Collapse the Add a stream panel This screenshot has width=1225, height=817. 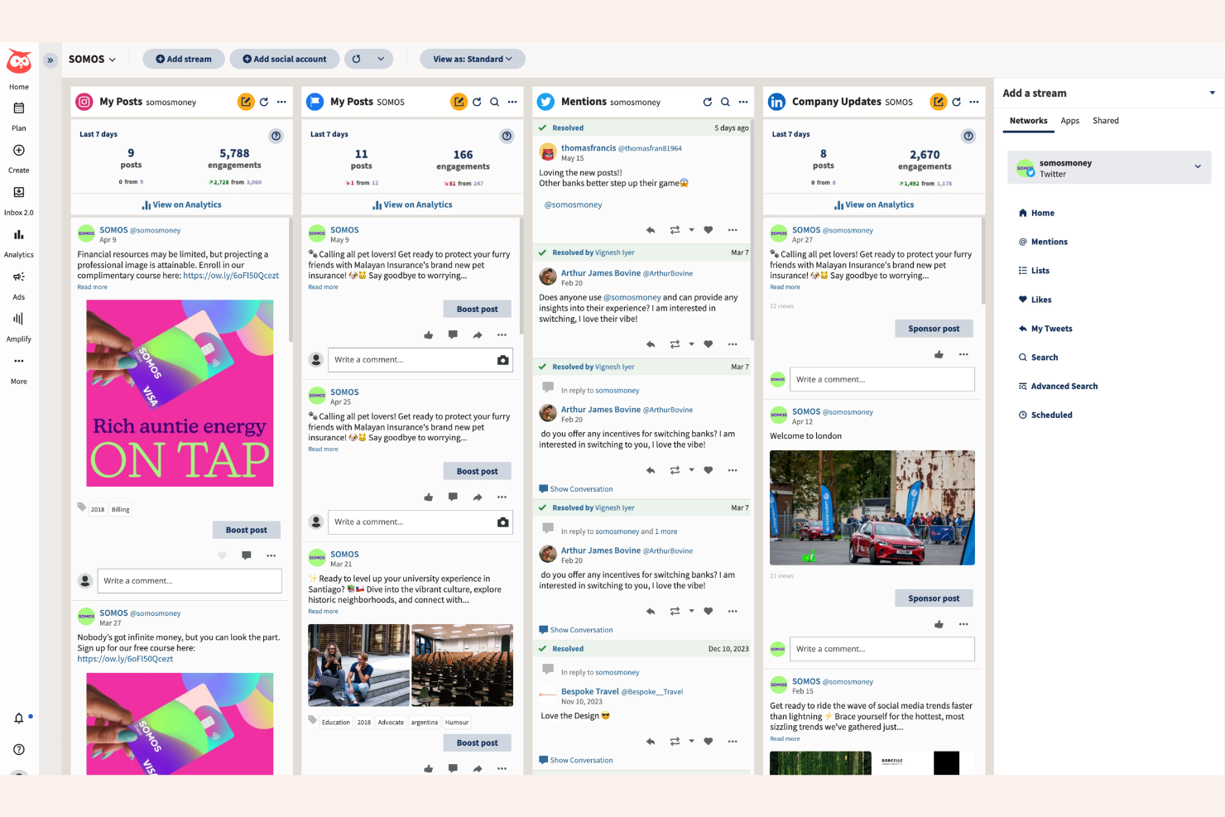[x=1213, y=93]
